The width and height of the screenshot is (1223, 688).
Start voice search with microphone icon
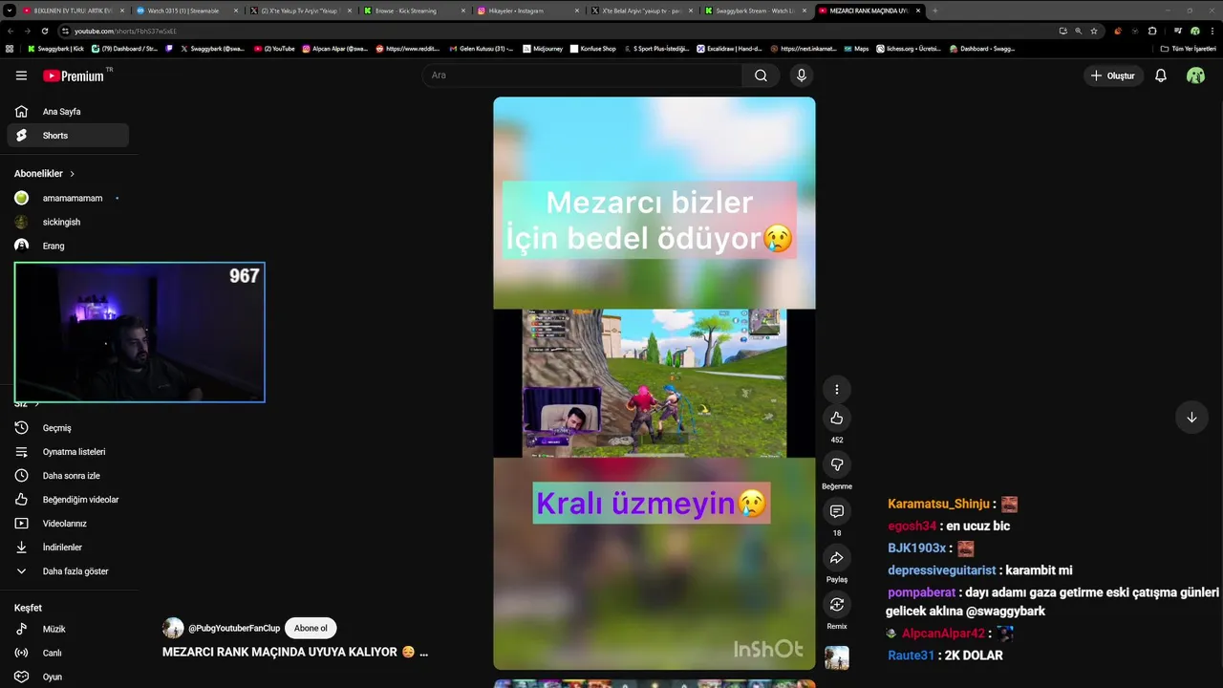pos(801,75)
